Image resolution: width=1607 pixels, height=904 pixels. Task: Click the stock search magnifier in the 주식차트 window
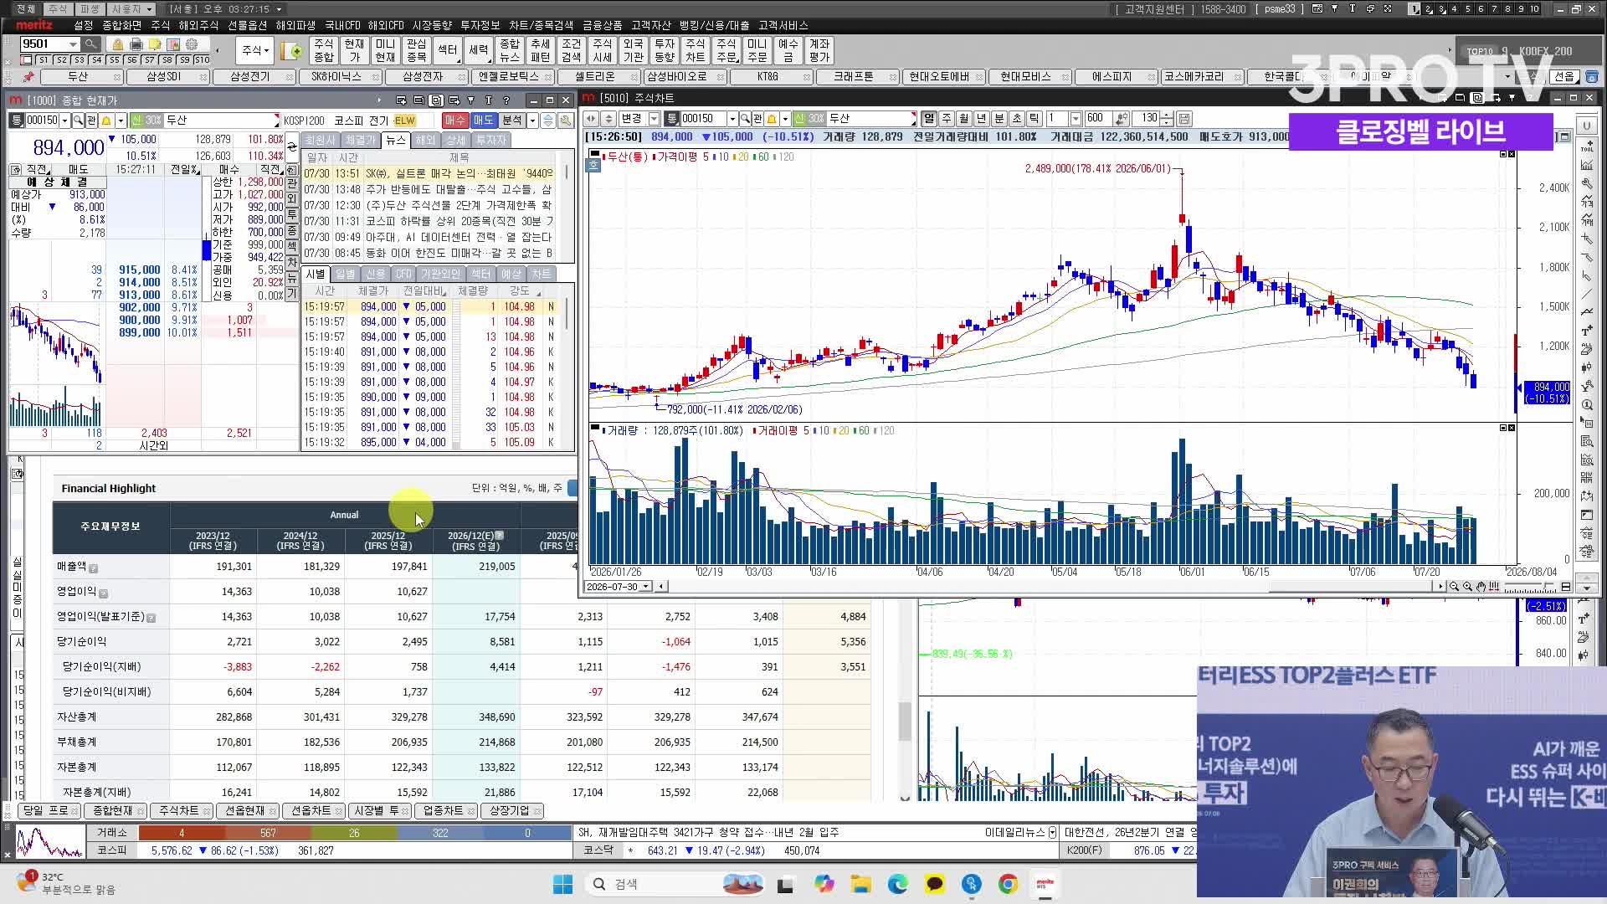pyautogui.click(x=745, y=119)
